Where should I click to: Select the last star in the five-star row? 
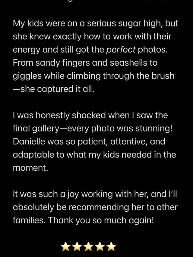click(111, 246)
